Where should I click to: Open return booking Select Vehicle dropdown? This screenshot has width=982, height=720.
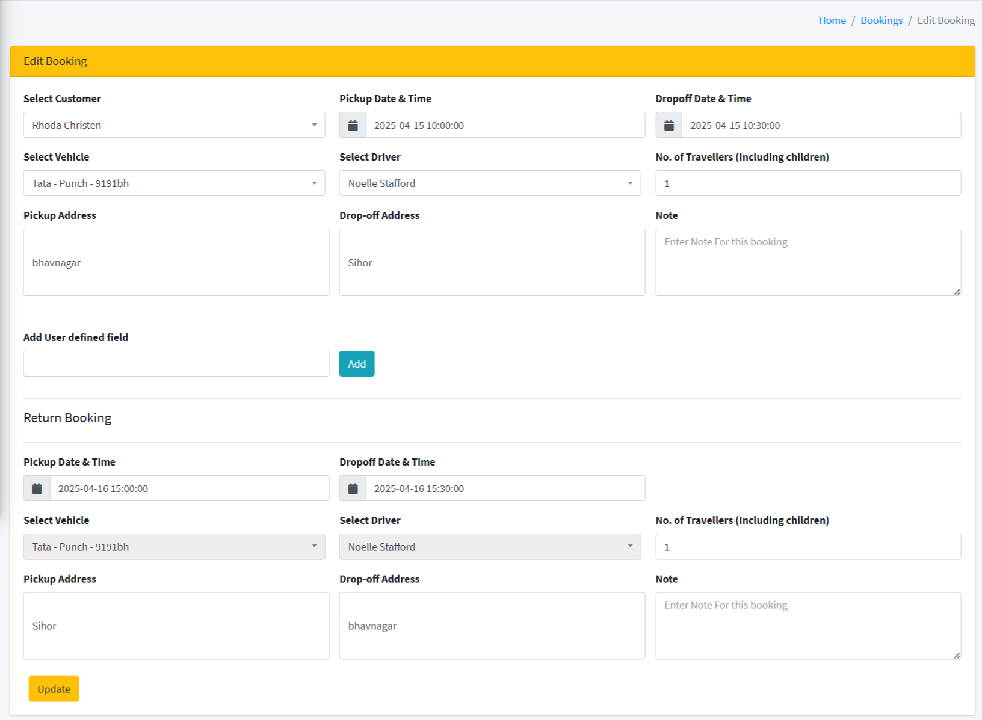coord(174,547)
